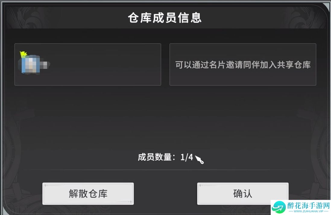
Task: Click the 解散仓库 button
Action: click(88, 194)
